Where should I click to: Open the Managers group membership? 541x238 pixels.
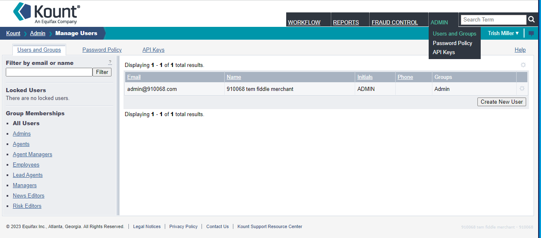[25, 185]
